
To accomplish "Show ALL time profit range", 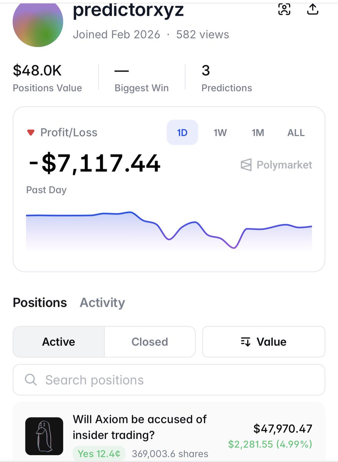I will [x=296, y=133].
